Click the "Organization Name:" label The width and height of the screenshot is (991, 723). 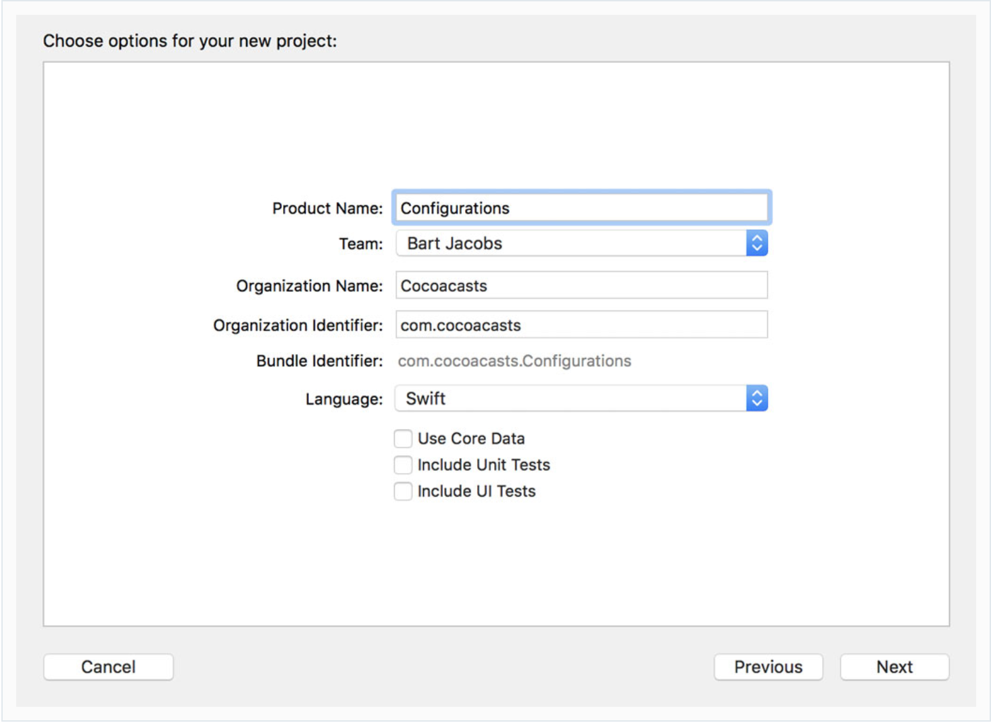click(309, 286)
